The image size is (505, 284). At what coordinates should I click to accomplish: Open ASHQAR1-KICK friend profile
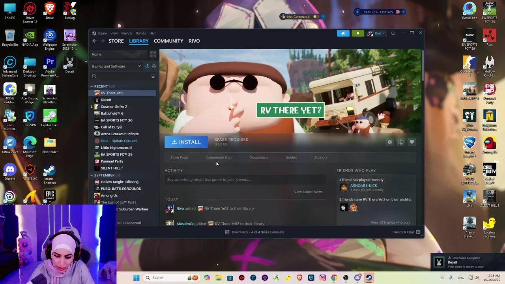363,186
